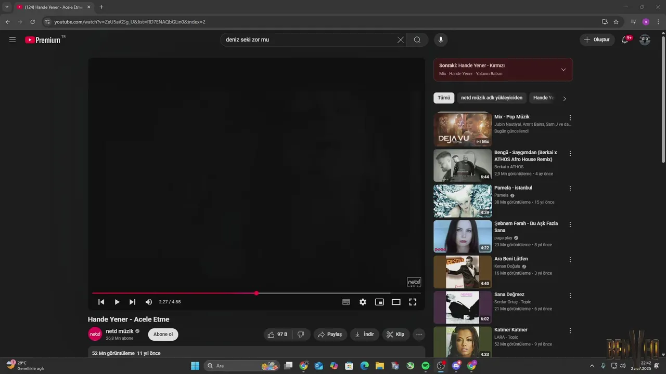Open options for Bengü - Saygımdan
This screenshot has height=374, width=666.
570,153
